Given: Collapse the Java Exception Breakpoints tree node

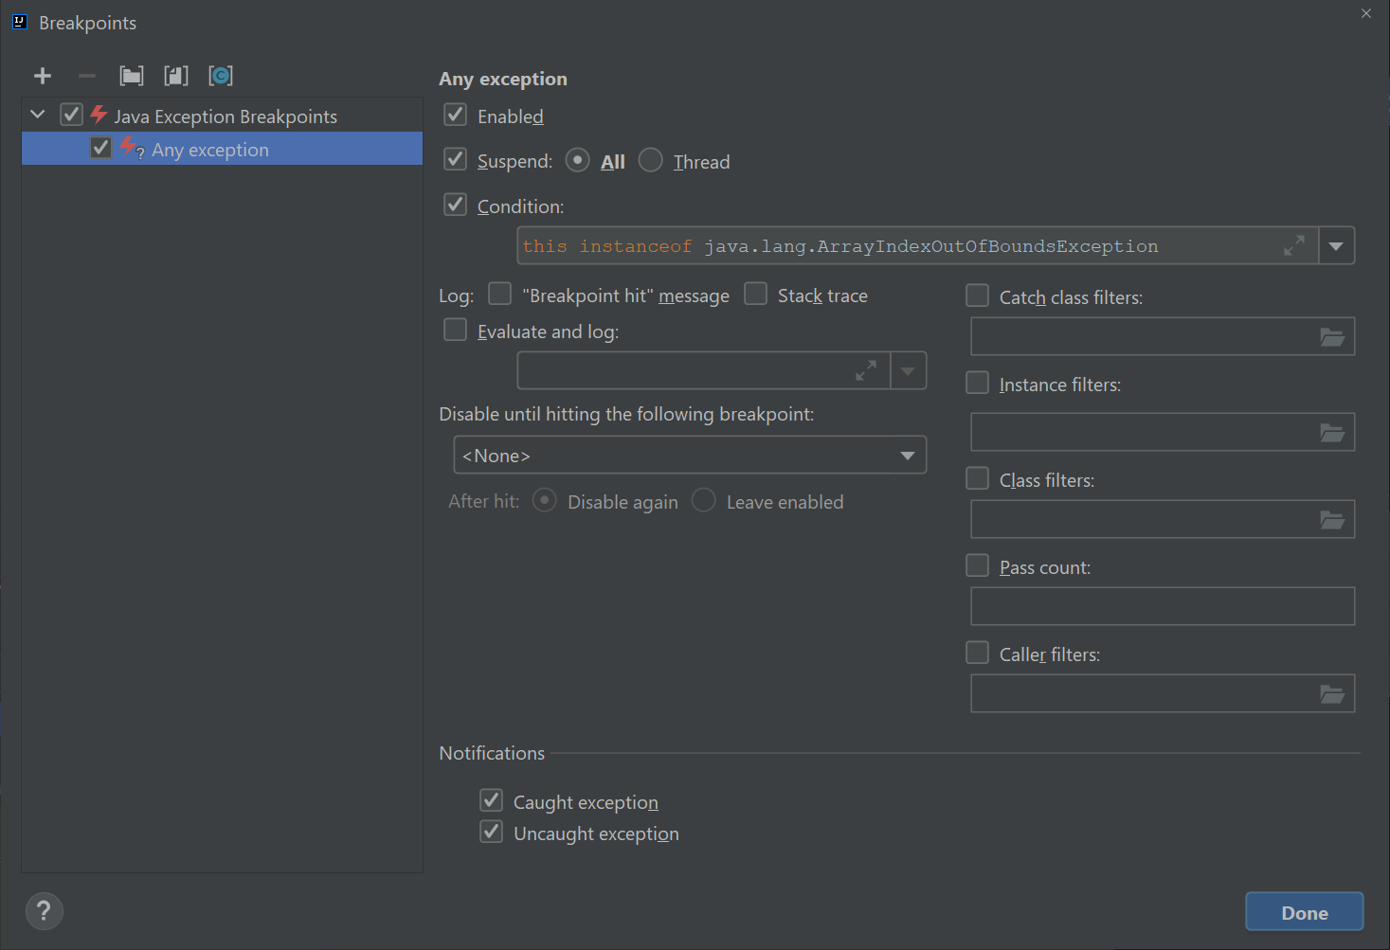Looking at the screenshot, I should 38,115.
